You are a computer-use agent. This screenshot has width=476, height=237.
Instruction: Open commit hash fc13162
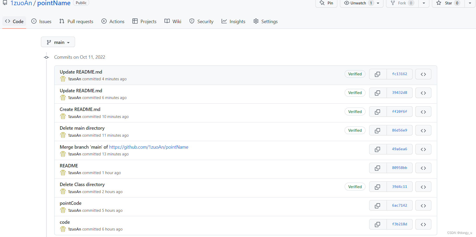(400, 74)
